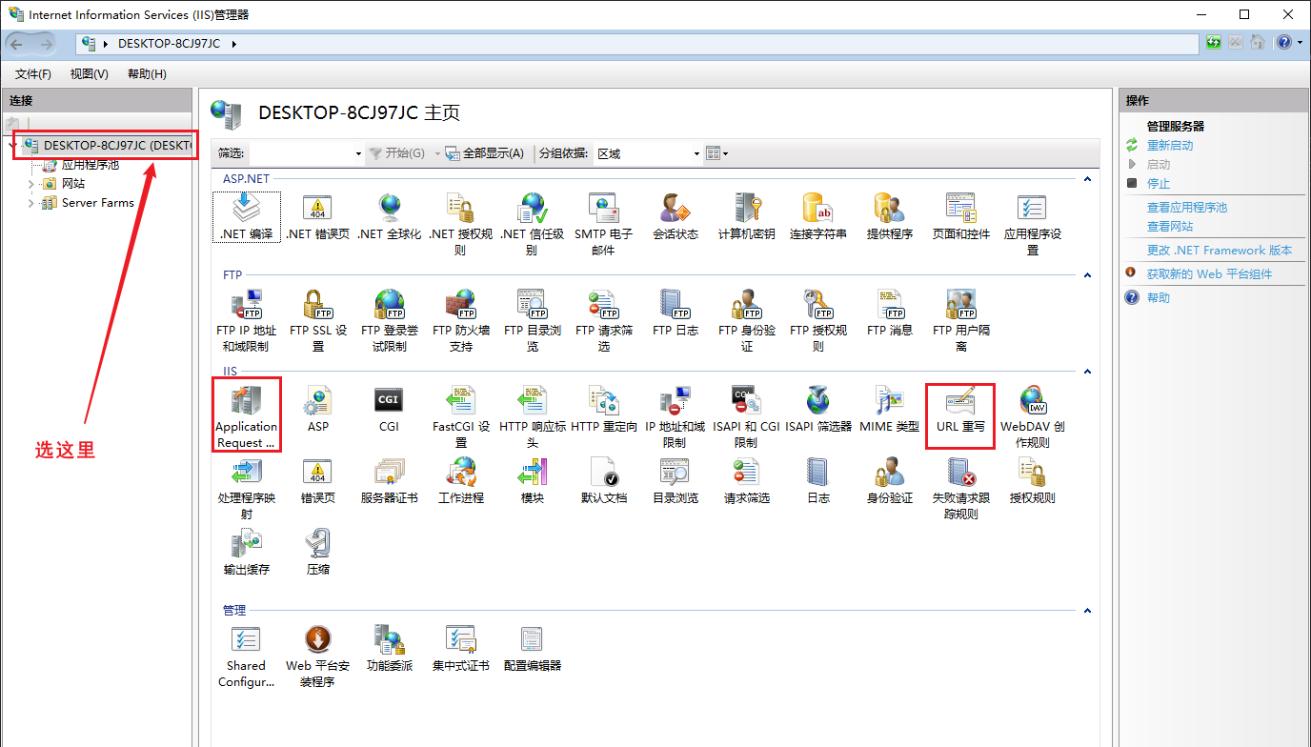The height and width of the screenshot is (747, 1311).
Task: Open the 视图(V) menu
Action: point(90,73)
